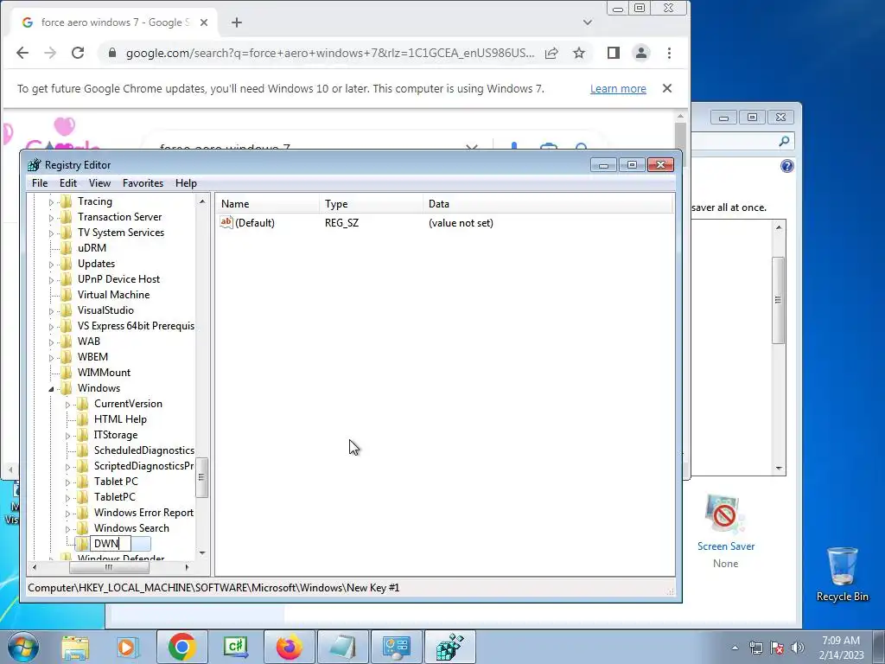The image size is (885, 664).
Task: Open the Windows Start menu
Action: coord(22,647)
